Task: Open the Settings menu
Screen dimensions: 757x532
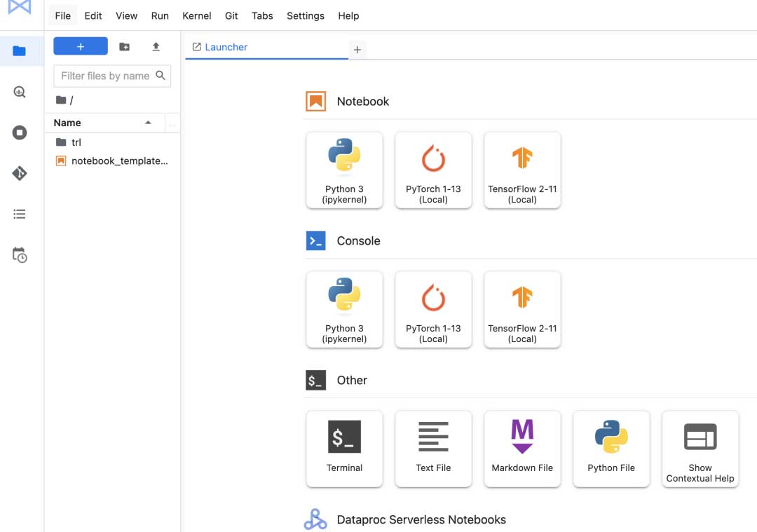Action: coord(305,15)
